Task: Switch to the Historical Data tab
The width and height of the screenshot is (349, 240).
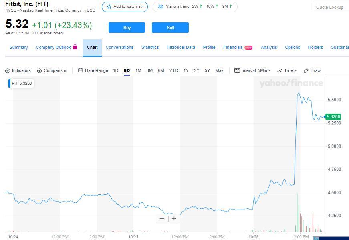Action: coord(181,47)
